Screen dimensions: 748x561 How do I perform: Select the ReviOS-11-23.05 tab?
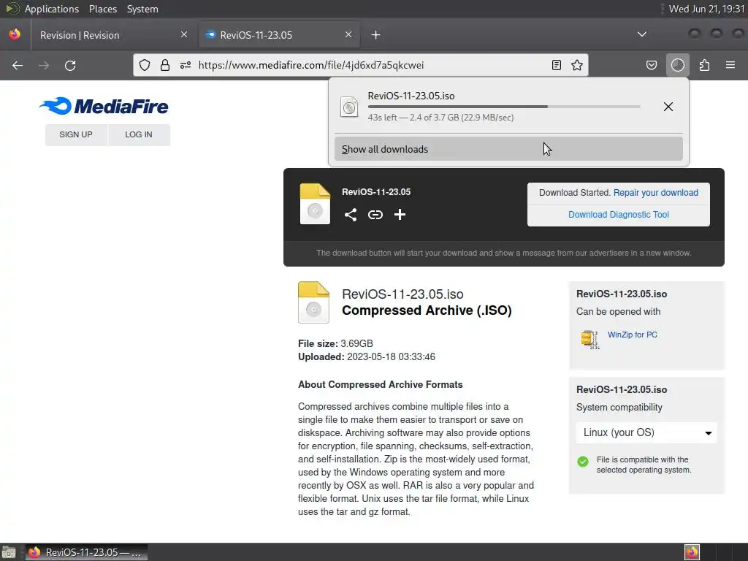tap(279, 35)
